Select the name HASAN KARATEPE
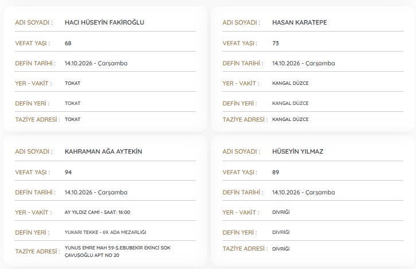 [300, 22]
